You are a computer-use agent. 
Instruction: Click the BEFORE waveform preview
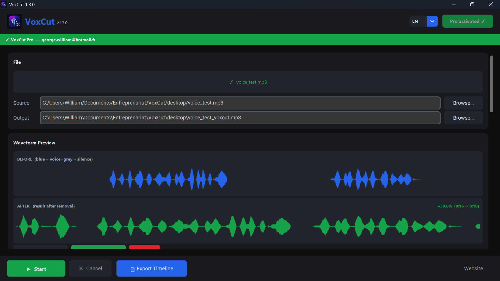tap(248, 174)
